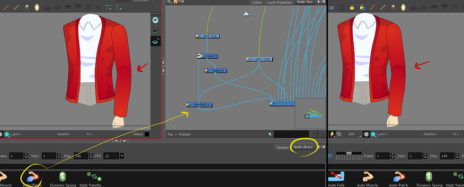Screen dimensions: 464x187
Task: Click the slider above the ruler in right panel
Action: click(349, 153)
